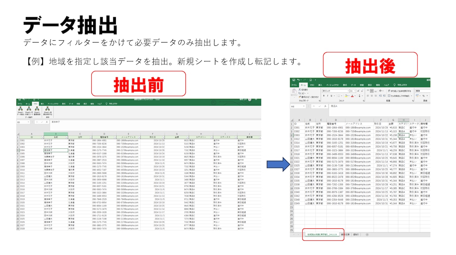Open the 標準 number format dropdown
Image resolution: width=456 pixels, height=255 pixels.
(x=423, y=91)
